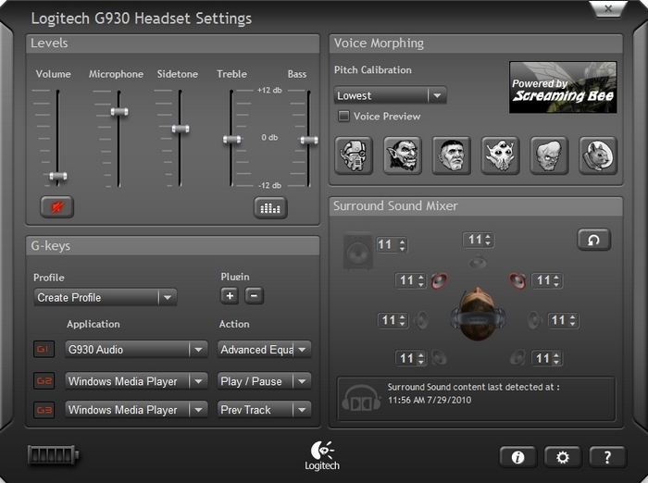The height and width of the screenshot is (483, 648).
Task: Select the space squirrel voice avatar
Action: [598, 155]
